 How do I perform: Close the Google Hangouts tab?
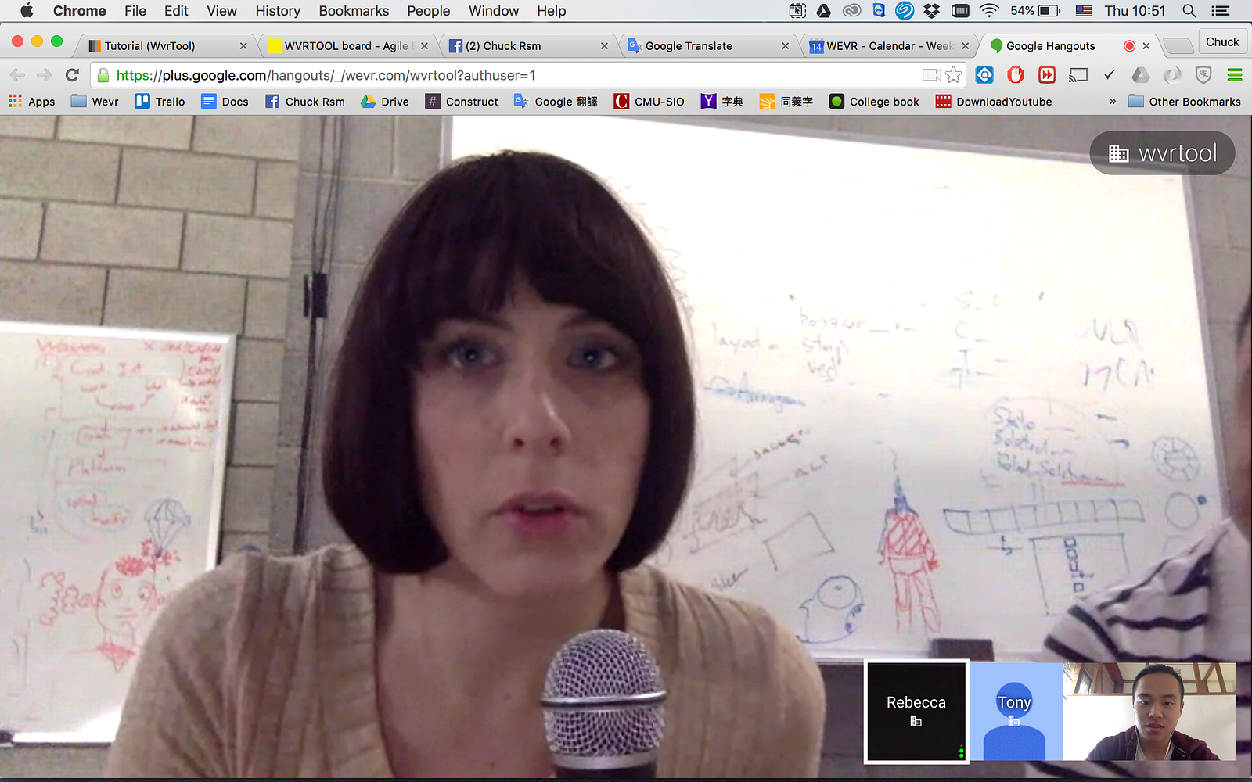(1146, 46)
